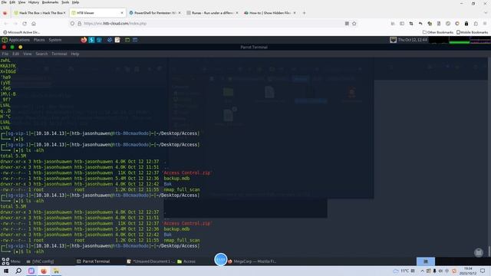Switch to Runas - Run under a different tab
The height and width of the screenshot is (276, 491).
[213, 13]
